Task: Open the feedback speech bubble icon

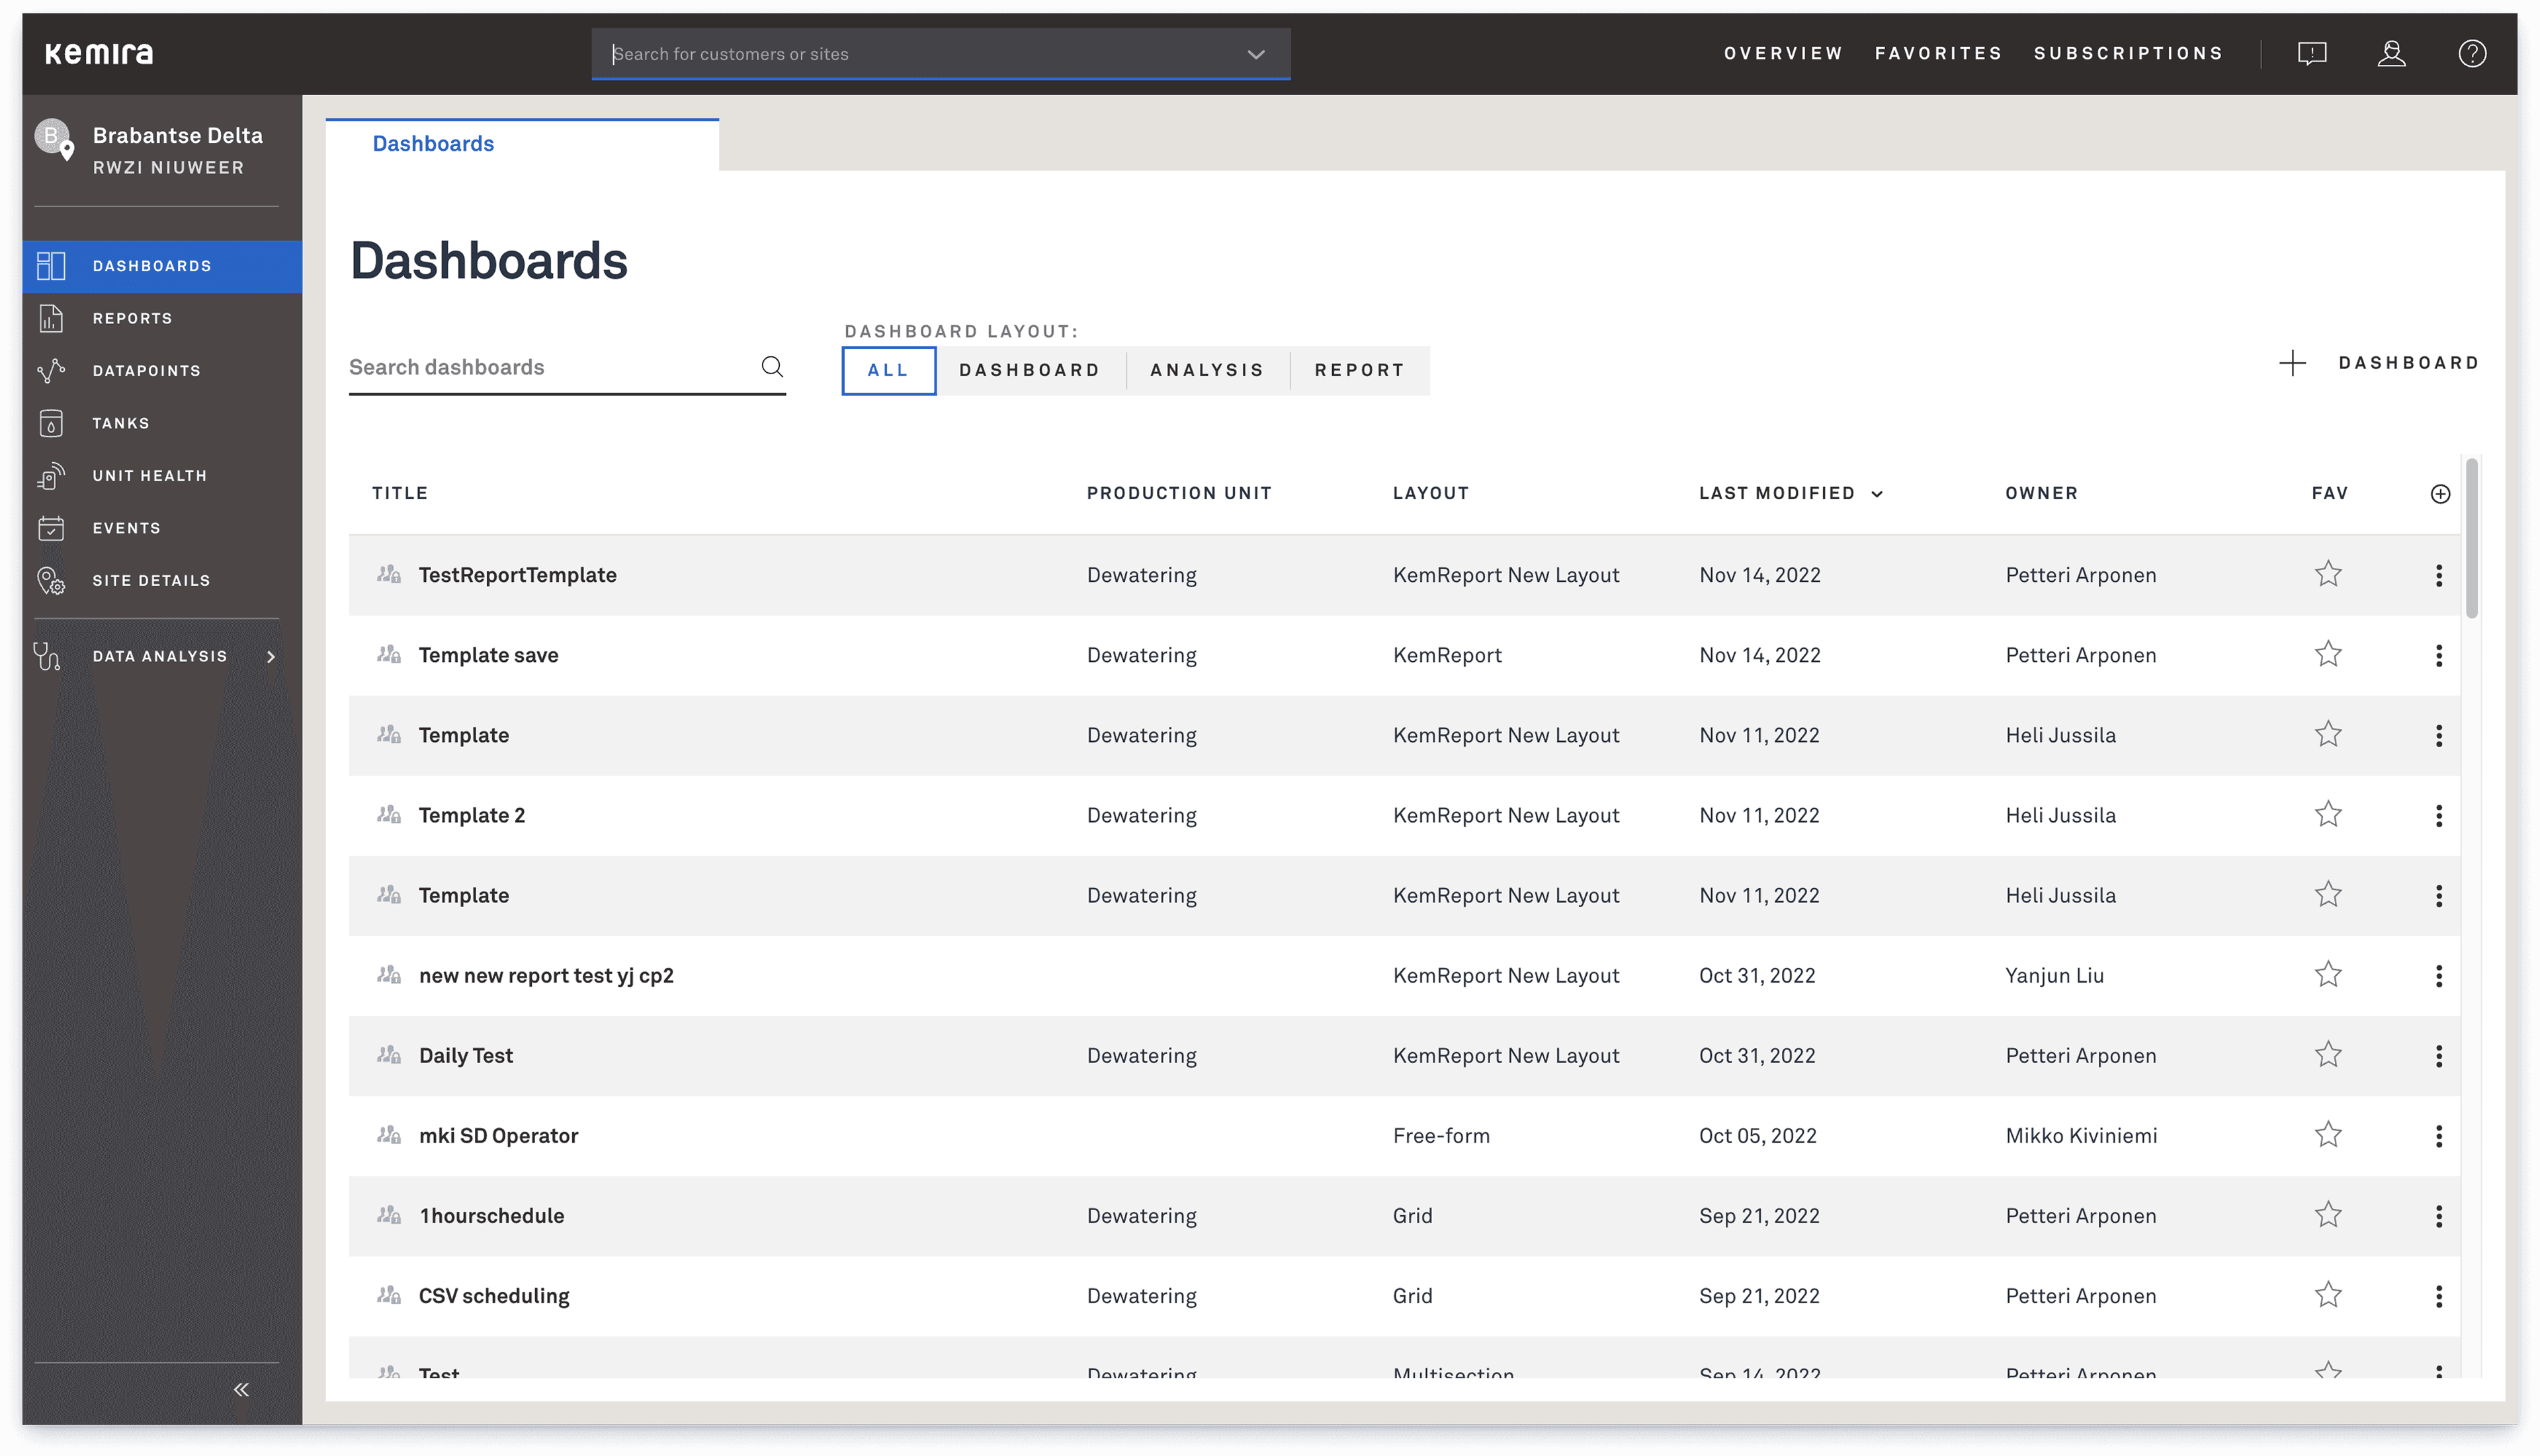Action: point(2312,53)
